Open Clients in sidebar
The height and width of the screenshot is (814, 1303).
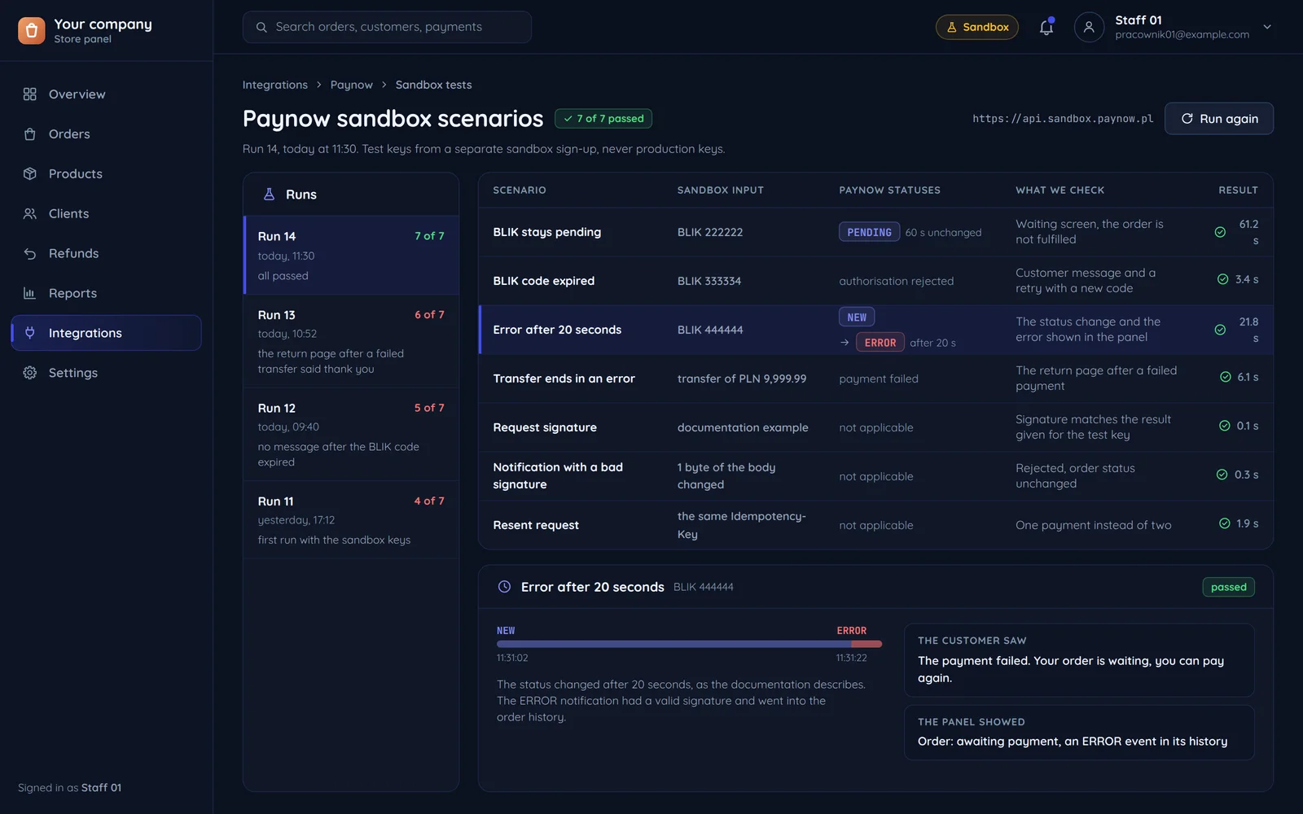point(106,214)
